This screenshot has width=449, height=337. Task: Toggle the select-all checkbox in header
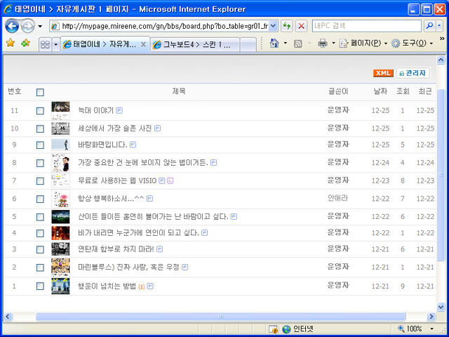[40, 92]
